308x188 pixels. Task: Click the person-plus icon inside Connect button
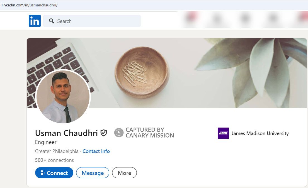(43, 173)
